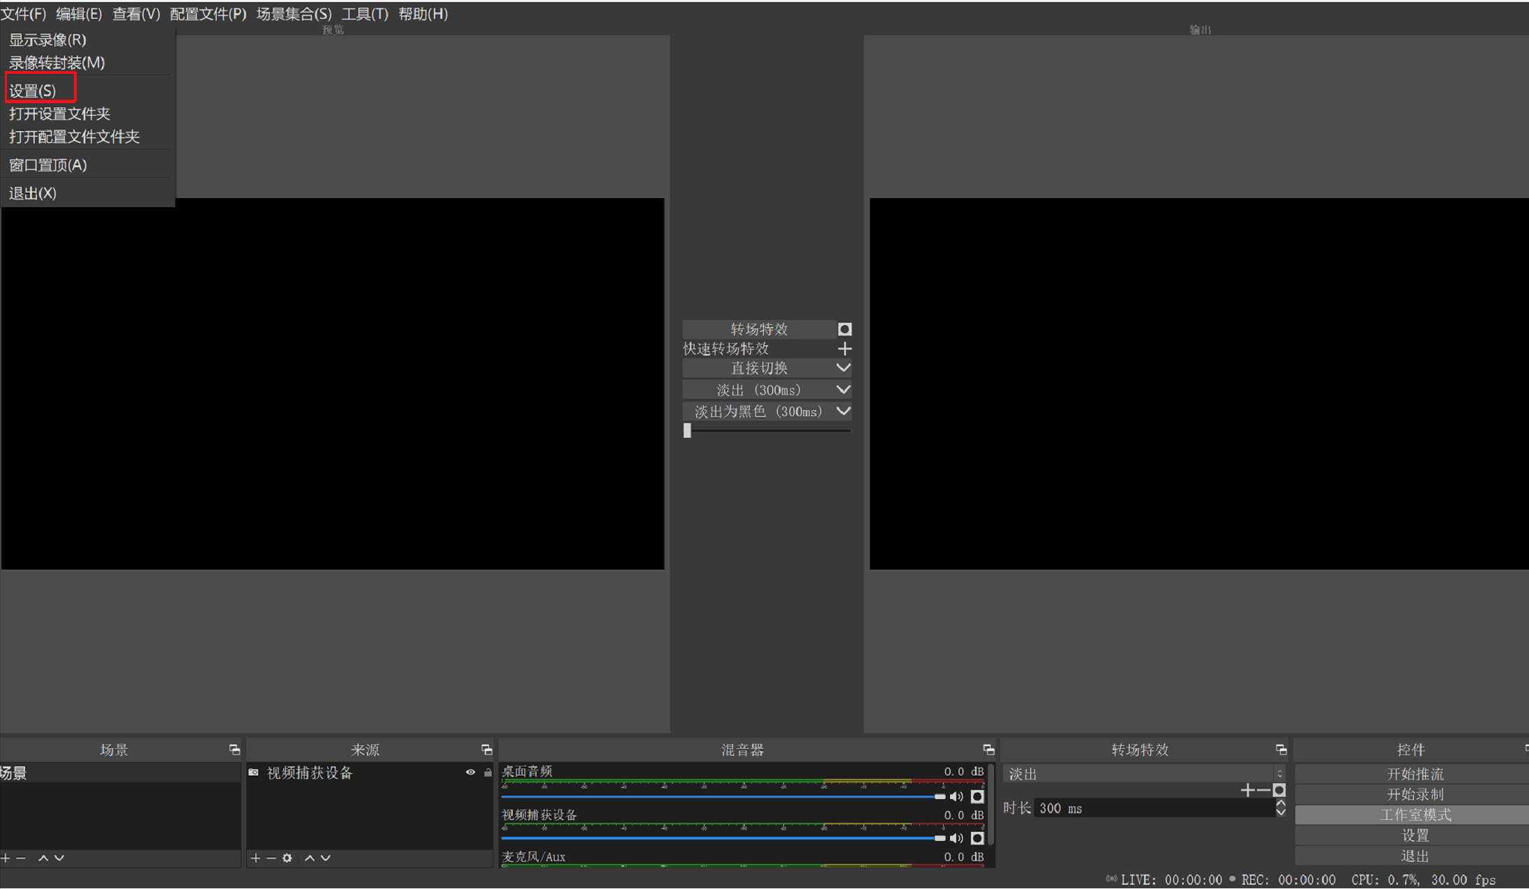
Task: Pop out the 来源 dock panel
Action: [x=487, y=750]
